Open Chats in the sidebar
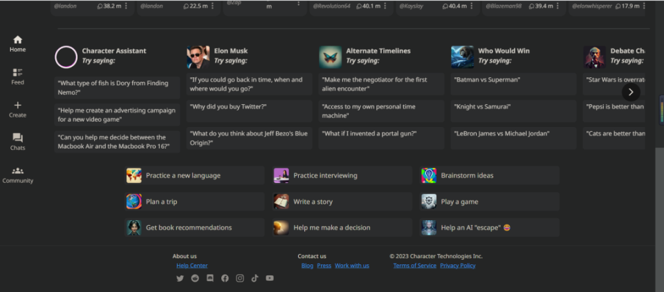Viewport: 664px width, 292px height. point(18,142)
